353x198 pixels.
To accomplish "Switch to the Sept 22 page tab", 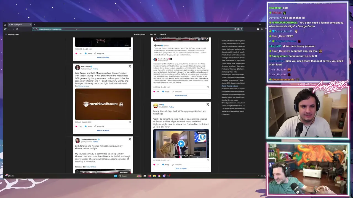I will pos(153,34).
